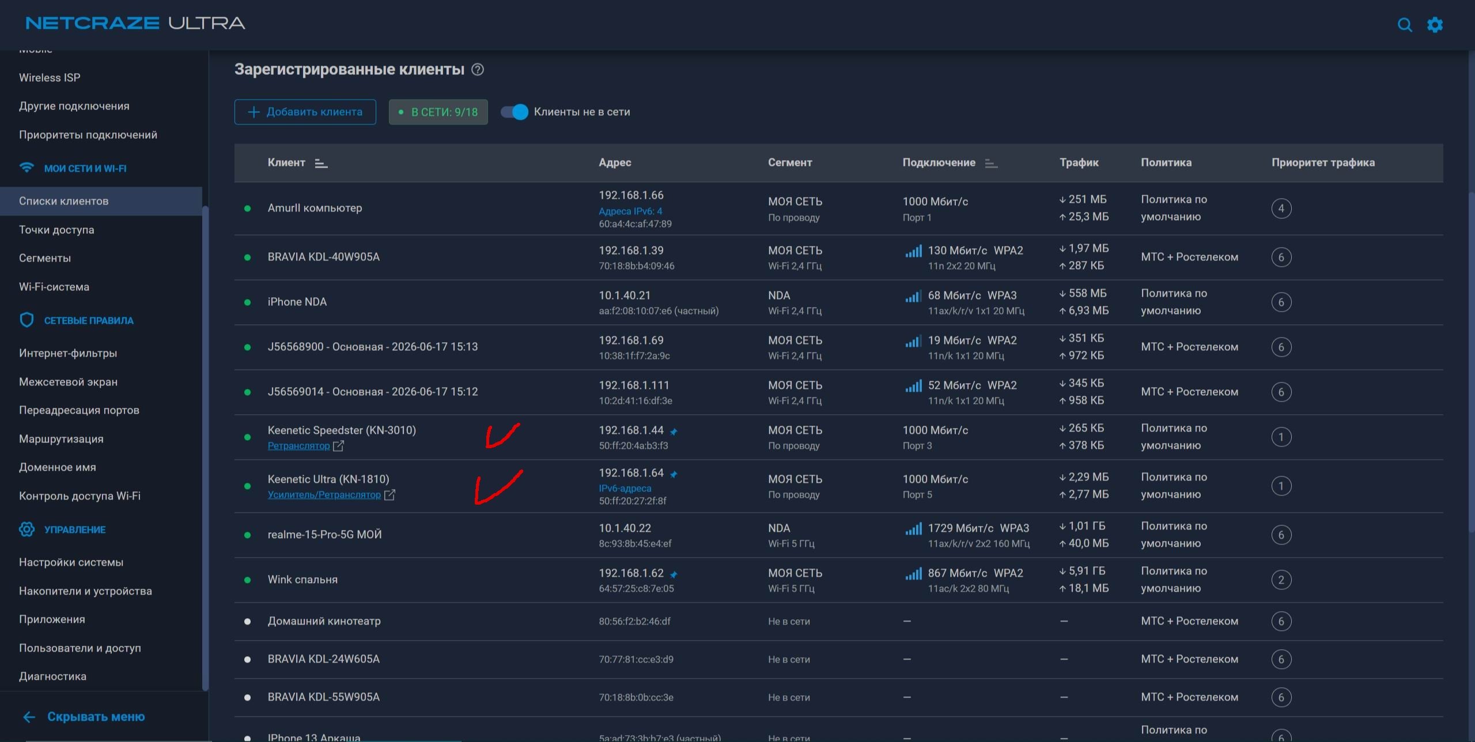Click priority circle 6 for Домашний кинотеатр
The height and width of the screenshot is (742, 1475).
[x=1281, y=622]
